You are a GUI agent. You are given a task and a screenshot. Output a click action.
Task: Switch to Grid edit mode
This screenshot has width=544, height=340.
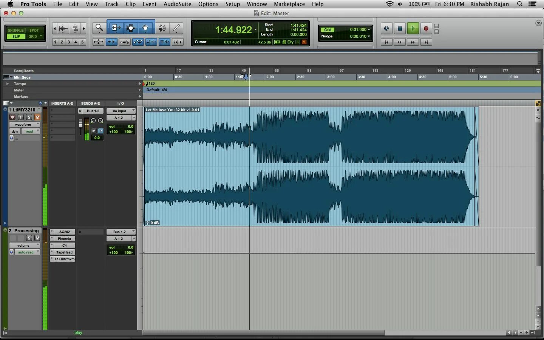click(x=34, y=37)
